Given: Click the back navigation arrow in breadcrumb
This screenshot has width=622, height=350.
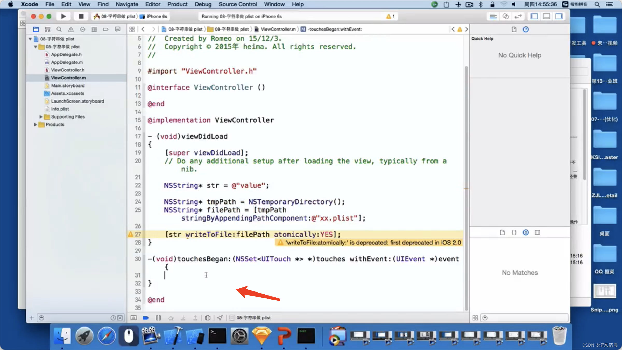Looking at the screenshot, I should [x=143, y=29].
